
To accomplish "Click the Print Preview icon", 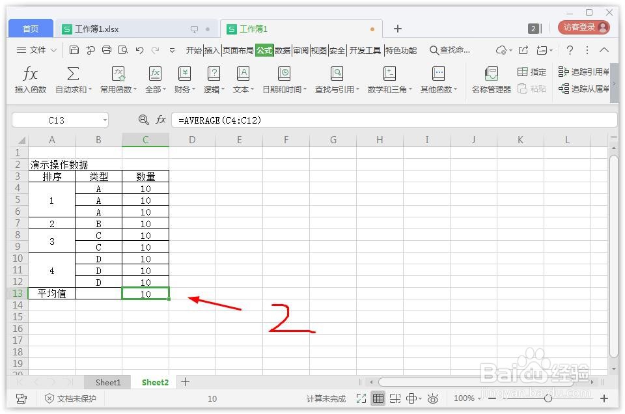I will pos(123,50).
